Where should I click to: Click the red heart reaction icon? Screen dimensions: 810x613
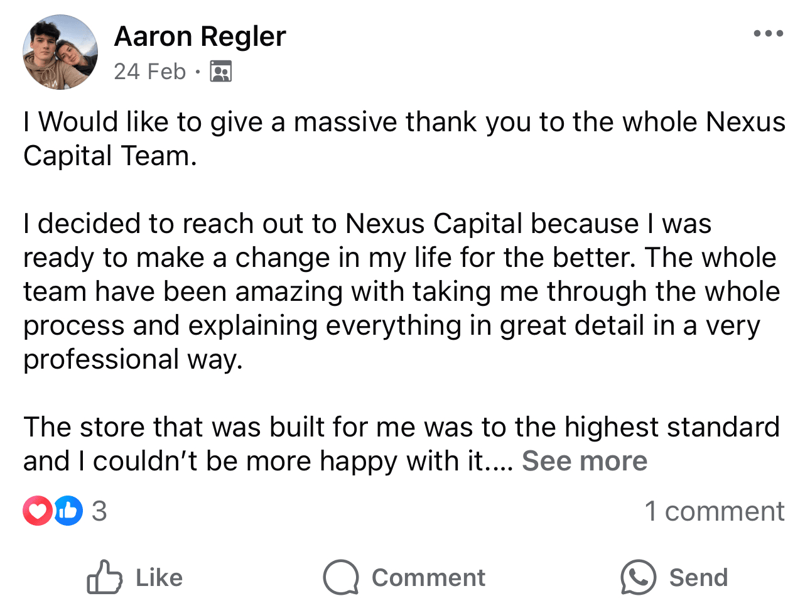pyautogui.click(x=37, y=511)
